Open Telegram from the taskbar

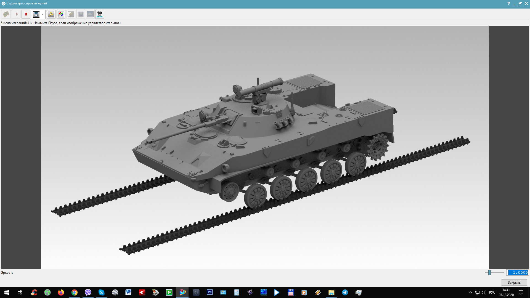345,292
